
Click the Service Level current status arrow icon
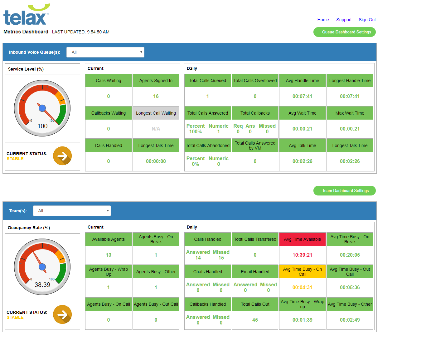coord(62,156)
